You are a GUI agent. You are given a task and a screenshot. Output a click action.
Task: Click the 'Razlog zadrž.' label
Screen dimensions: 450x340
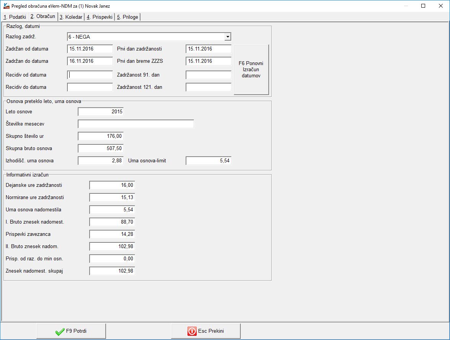(x=21, y=37)
